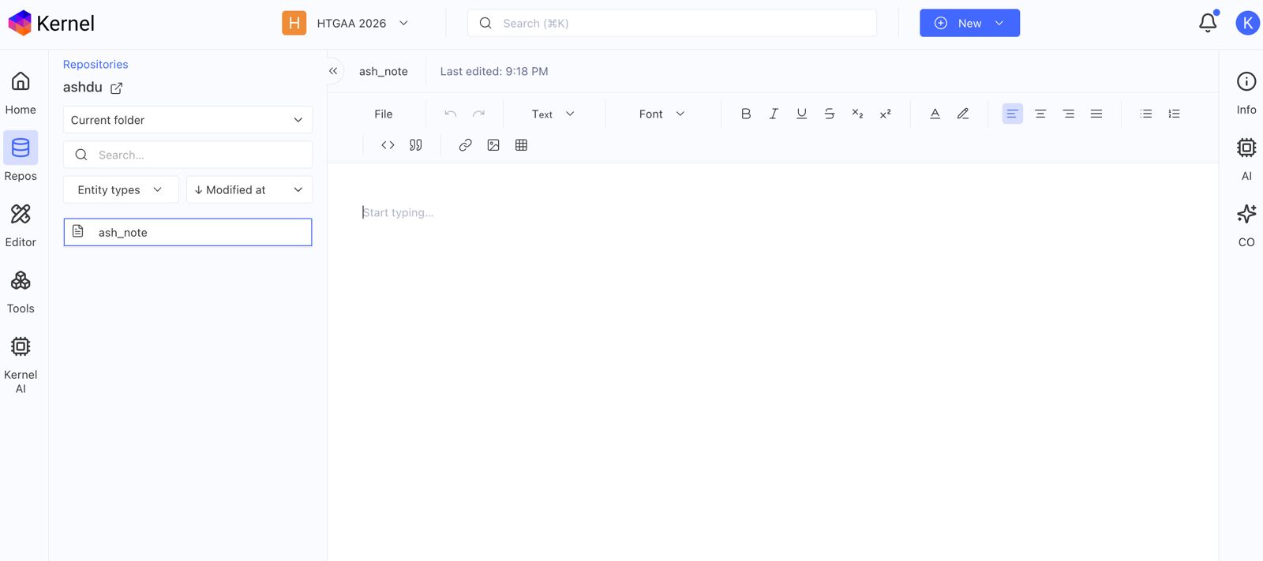Toggle underline formatting
This screenshot has width=1263, height=561.
801,114
